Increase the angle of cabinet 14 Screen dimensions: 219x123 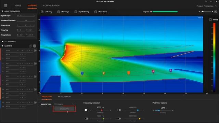point(25,106)
